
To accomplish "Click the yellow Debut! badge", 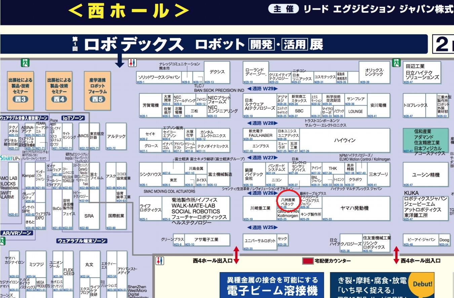I will click(422, 284).
